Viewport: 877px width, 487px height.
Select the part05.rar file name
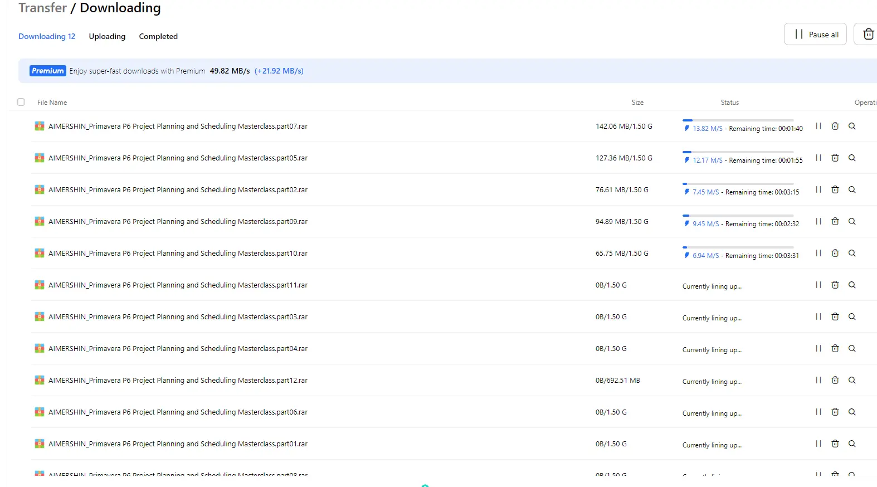pos(178,158)
